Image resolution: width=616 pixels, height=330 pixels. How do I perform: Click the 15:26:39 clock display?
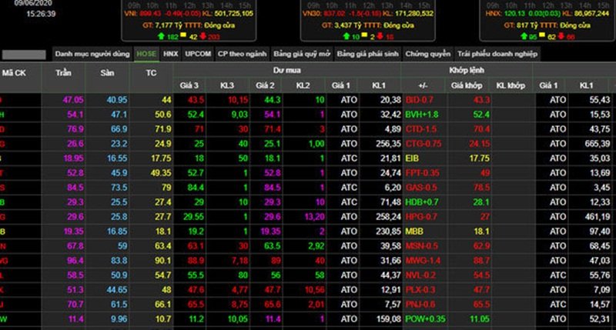[41, 14]
